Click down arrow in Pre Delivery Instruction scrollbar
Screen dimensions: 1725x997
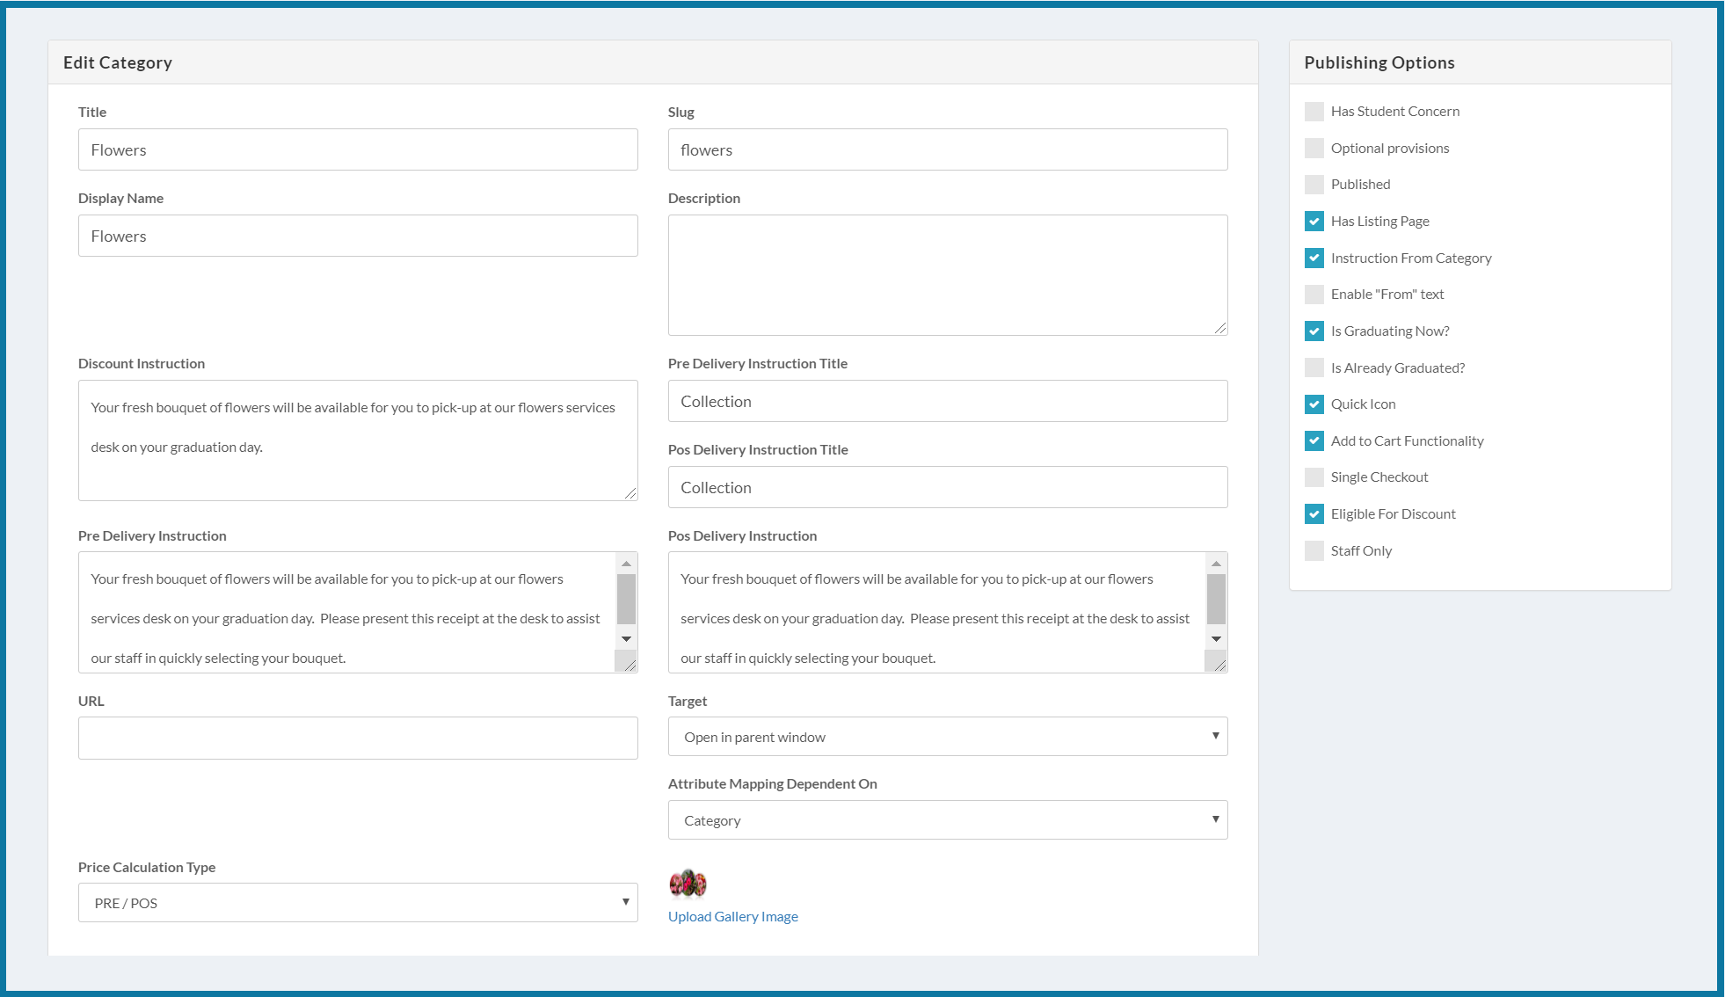coord(626,639)
